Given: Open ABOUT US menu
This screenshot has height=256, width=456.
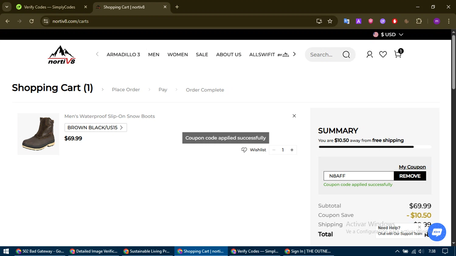Looking at the screenshot, I should pyautogui.click(x=229, y=55).
